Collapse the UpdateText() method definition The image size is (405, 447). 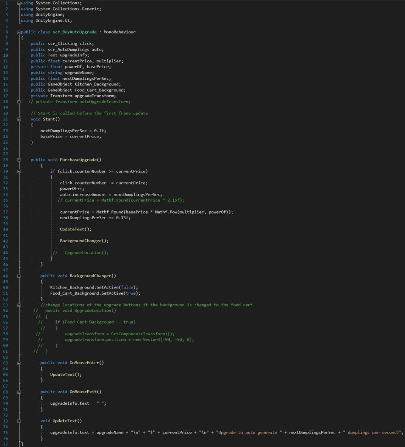point(18,421)
